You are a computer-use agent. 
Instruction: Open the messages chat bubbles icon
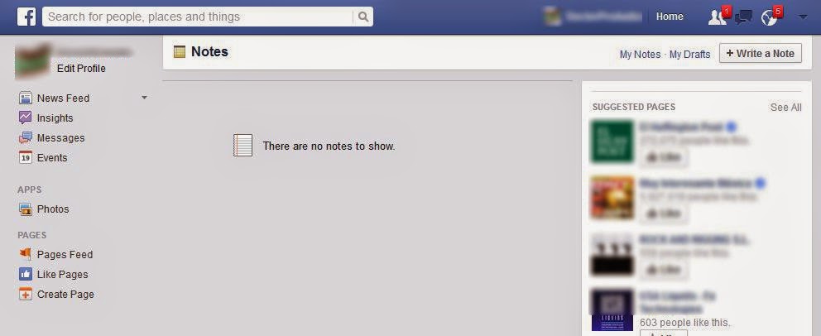pos(743,17)
